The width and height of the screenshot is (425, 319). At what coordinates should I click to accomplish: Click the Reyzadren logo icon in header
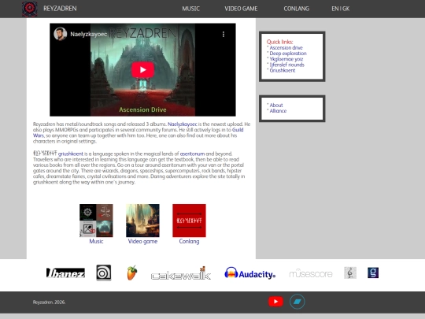[30, 9]
